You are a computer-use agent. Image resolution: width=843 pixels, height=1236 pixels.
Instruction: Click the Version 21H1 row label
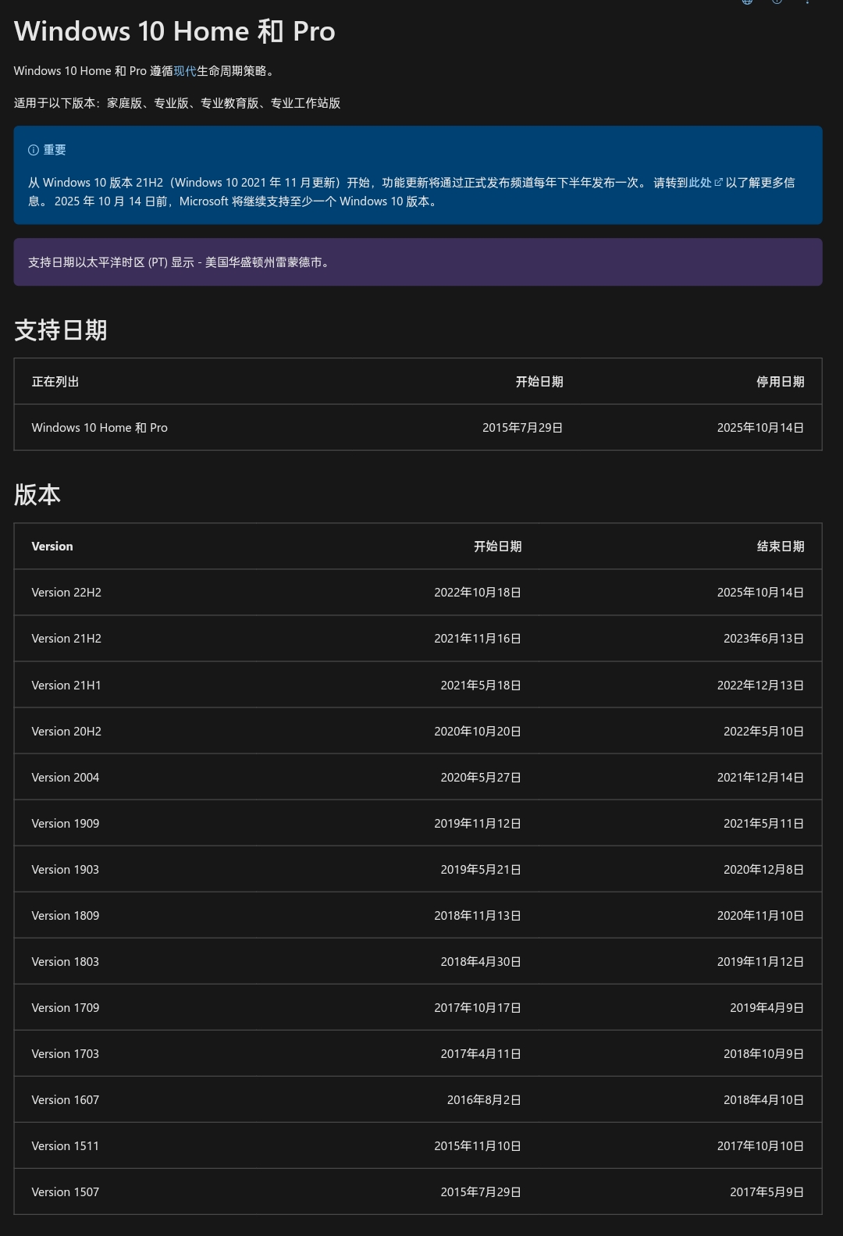click(66, 686)
